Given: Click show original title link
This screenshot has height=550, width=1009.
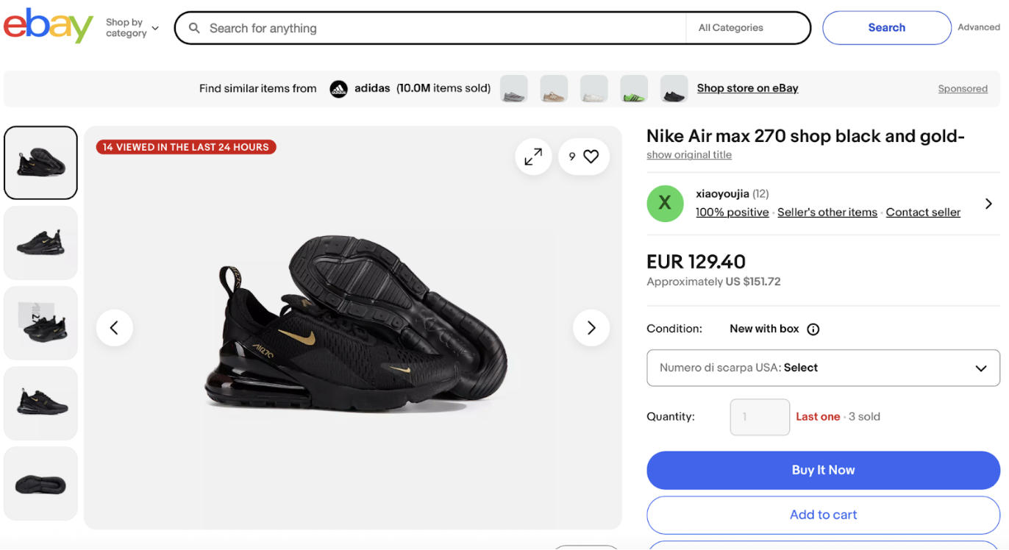Looking at the screenshot, I should pyautogui.click(x=689, y=155).
